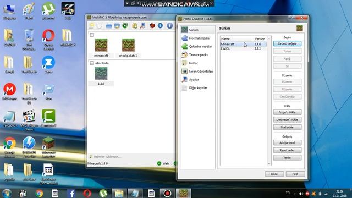Click the Sürümü değiştir button
The height and width of the screenshot is (198, 352).
click(287, 44)
